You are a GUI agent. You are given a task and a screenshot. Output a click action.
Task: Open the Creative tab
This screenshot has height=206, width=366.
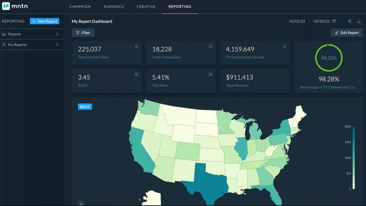tap(146, 7)
